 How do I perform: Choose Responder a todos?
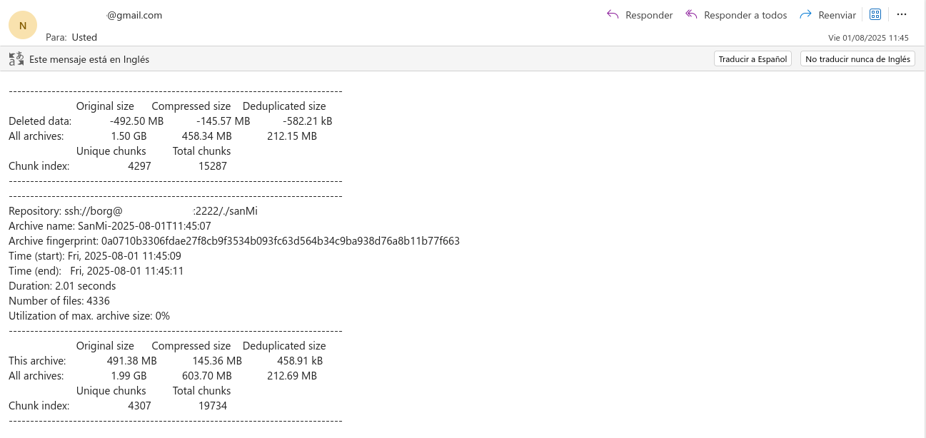pos(736,15)
